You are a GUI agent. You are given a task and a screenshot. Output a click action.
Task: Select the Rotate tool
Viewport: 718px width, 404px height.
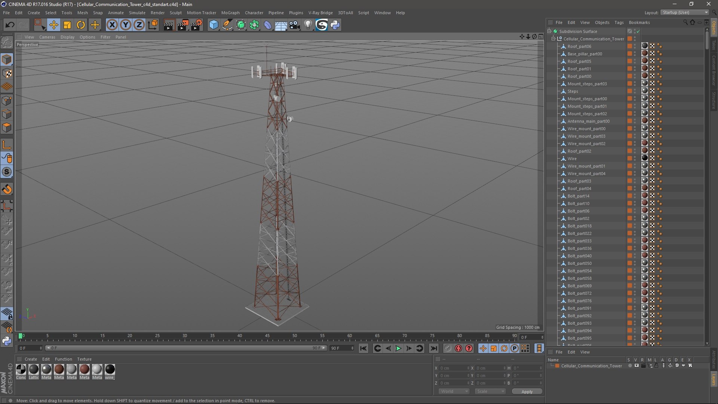click(x=81, y=25)
